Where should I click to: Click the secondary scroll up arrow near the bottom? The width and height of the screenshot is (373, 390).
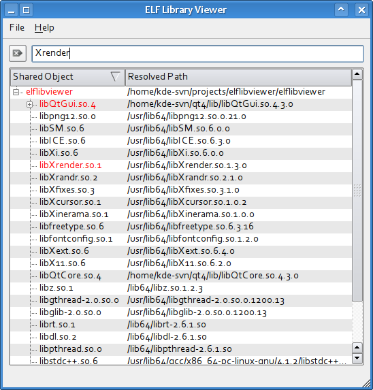357,348
